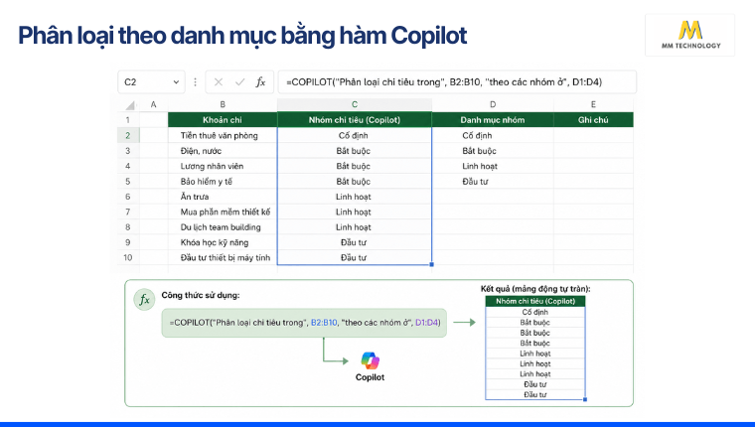
Task: Select column A header
Action: (154, 104)
